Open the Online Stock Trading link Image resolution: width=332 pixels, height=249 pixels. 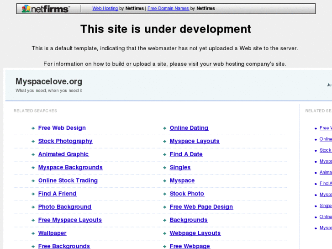tap(68, 180)
